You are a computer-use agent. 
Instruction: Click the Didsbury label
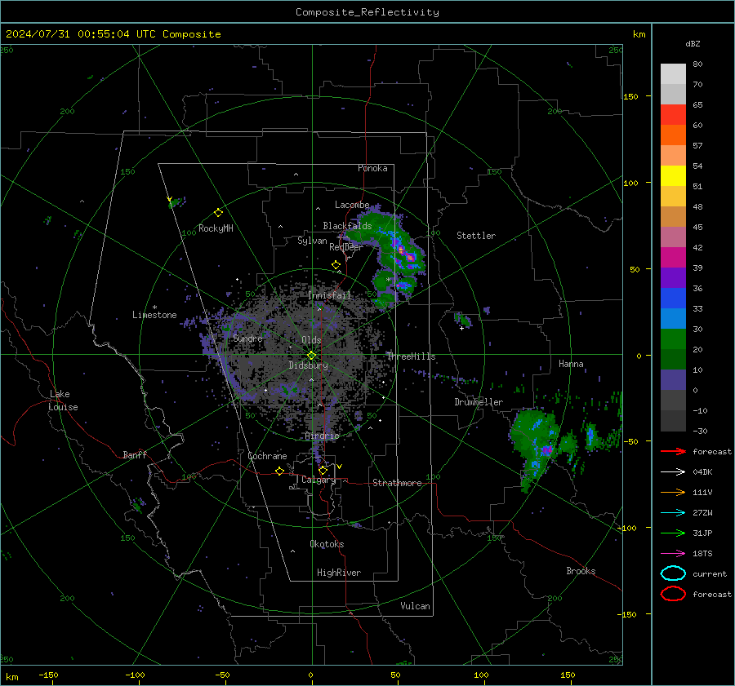point(309,365)
